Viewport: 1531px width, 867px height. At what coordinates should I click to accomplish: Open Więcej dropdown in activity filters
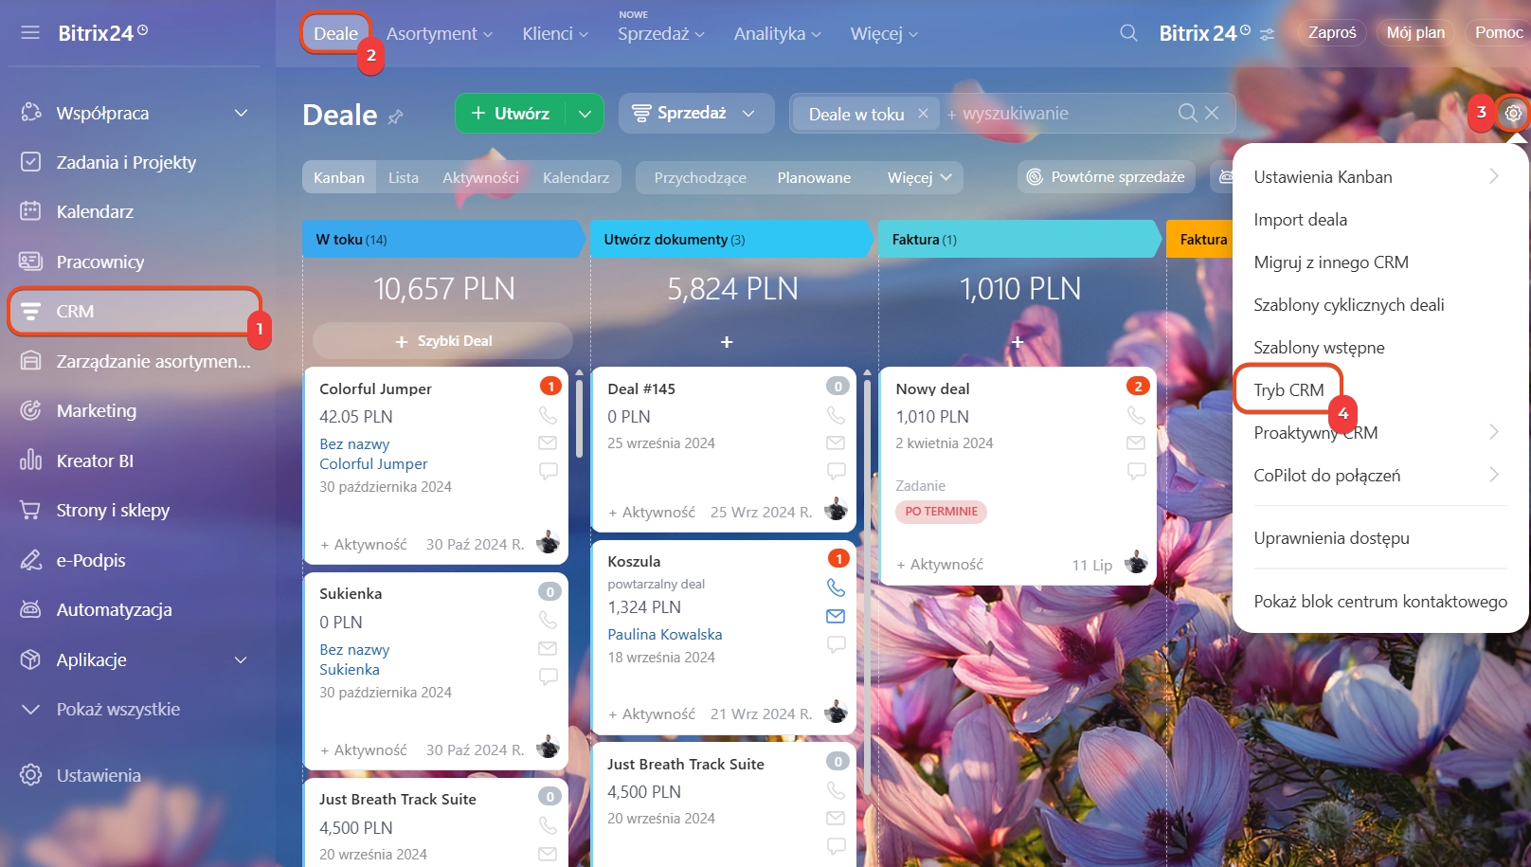(919, 177)
